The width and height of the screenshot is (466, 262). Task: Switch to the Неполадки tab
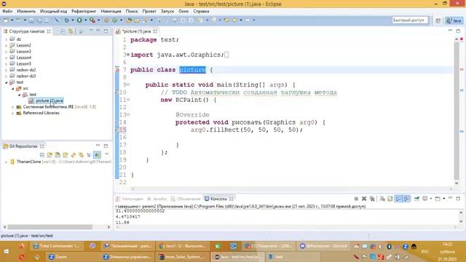tap(130, 199)
